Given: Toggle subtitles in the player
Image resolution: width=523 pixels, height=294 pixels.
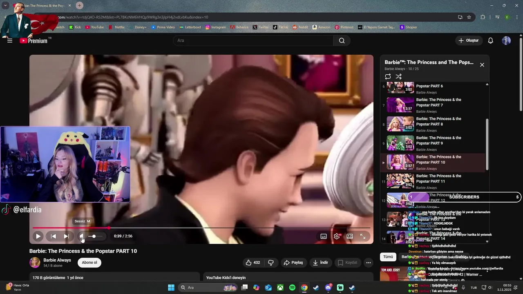Looking at the screenshot, I should click(x=324, y=236).
